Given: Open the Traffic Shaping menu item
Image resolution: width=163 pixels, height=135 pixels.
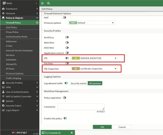Looking at the screenshot, I should pyautogui.click(x=20, y=78).
